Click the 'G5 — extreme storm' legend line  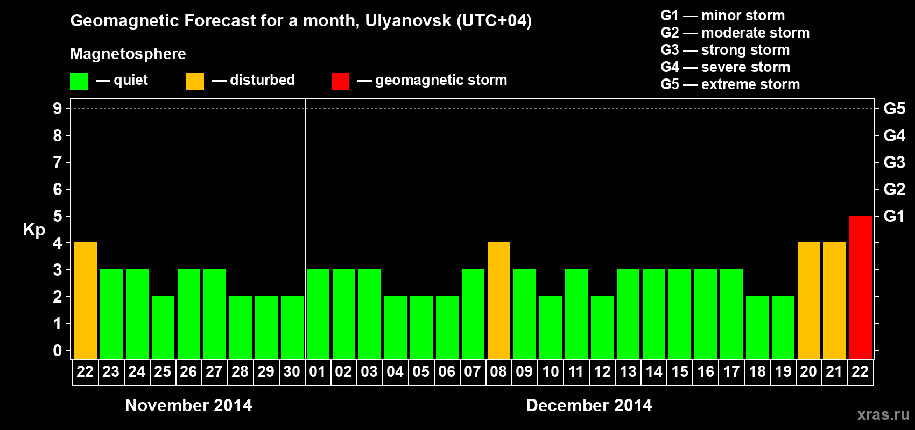730,84
